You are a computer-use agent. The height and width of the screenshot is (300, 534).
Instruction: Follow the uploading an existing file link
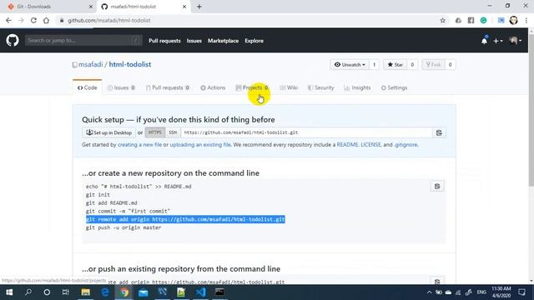tap(200, 144)
